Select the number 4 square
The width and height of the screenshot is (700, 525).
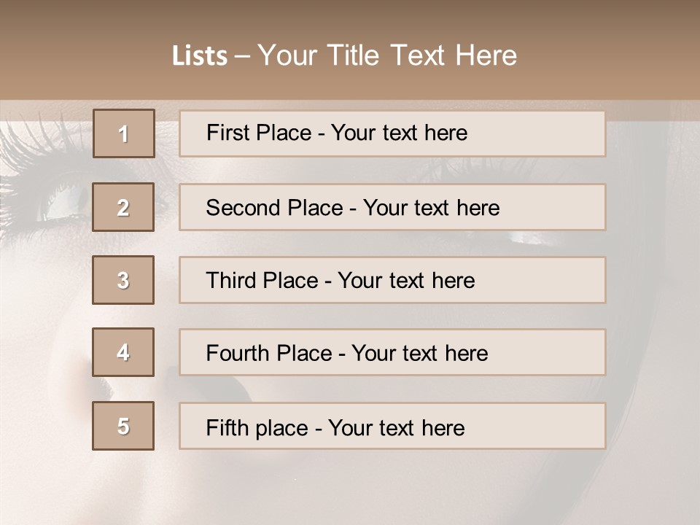click(x=123, y=352)
